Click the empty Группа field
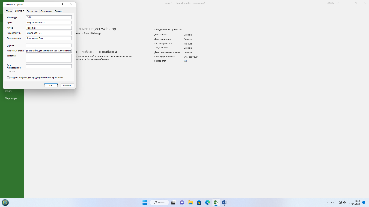This screenshot has height=207, width=369. (49, 45)
